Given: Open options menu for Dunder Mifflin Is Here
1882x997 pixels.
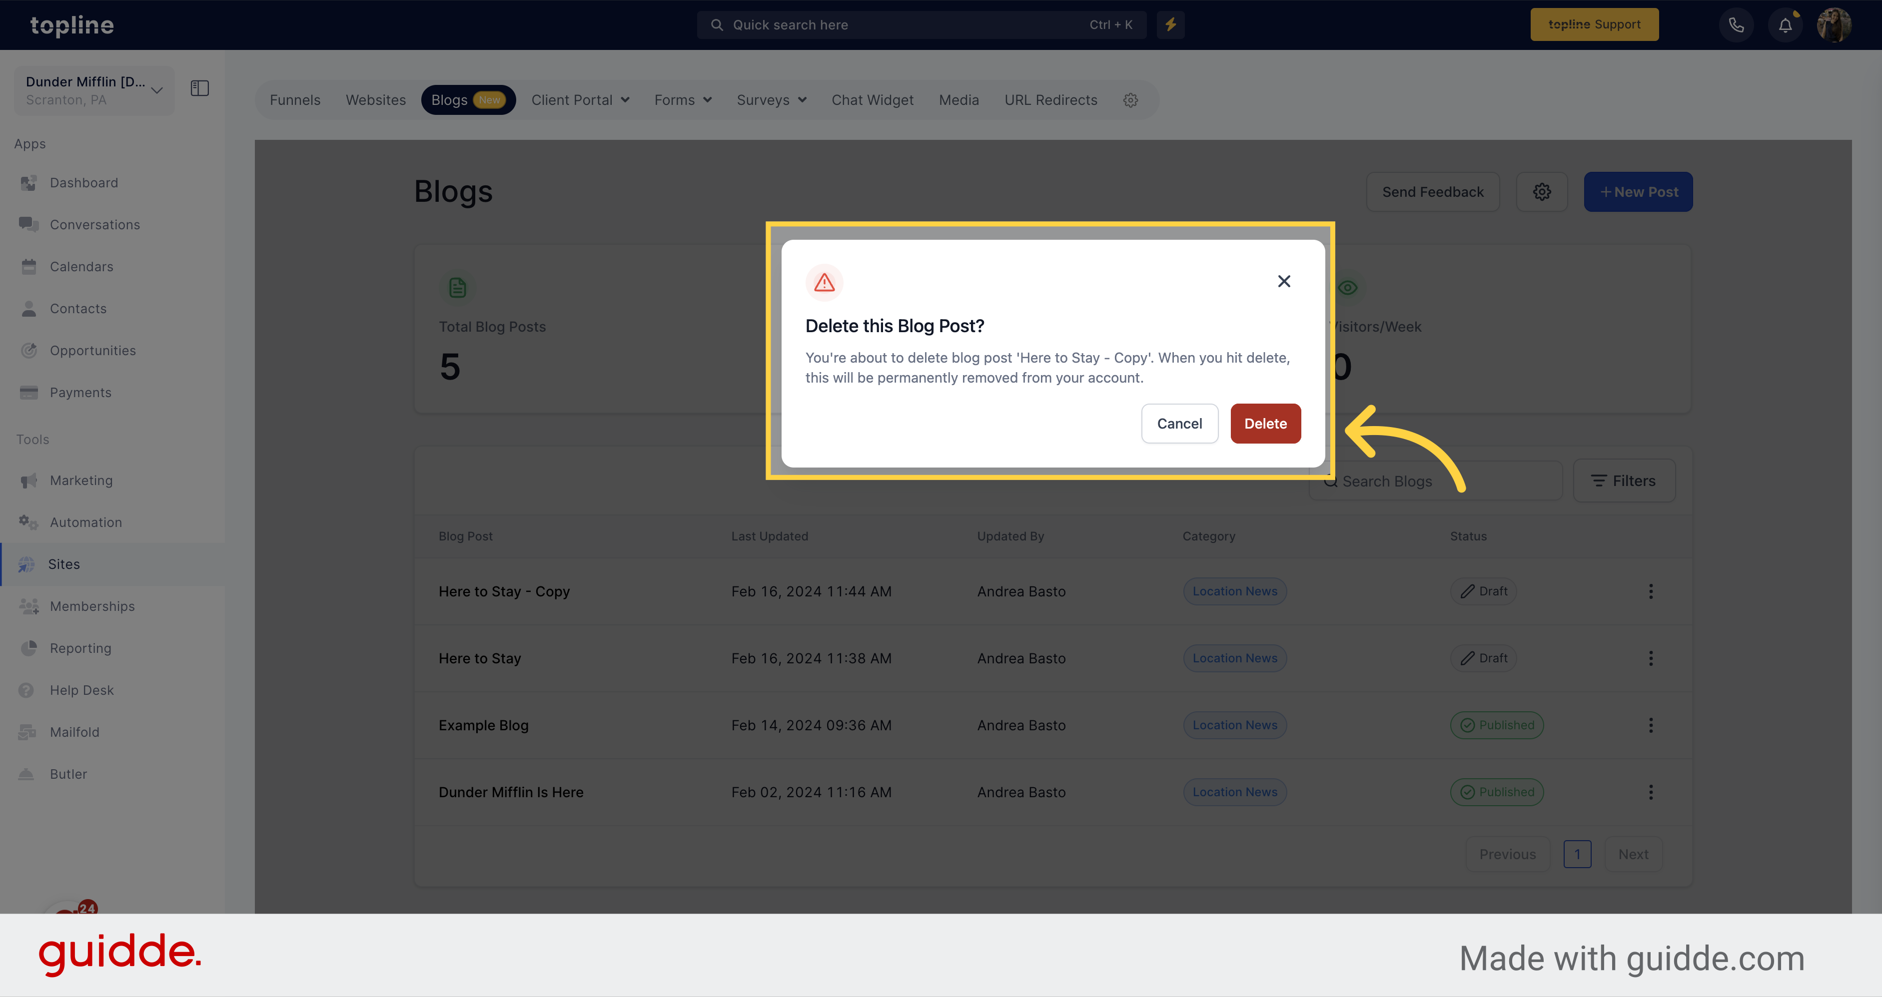Looking at the screenshot, I should (x=1651, y=793).
